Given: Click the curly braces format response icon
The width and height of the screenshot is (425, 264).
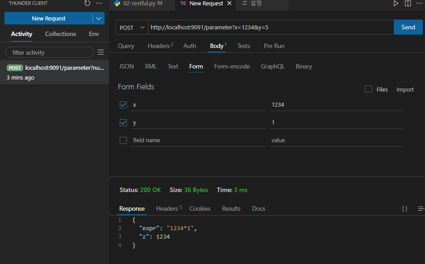Looking at the screenshot, I should click(x=405, y=209).
